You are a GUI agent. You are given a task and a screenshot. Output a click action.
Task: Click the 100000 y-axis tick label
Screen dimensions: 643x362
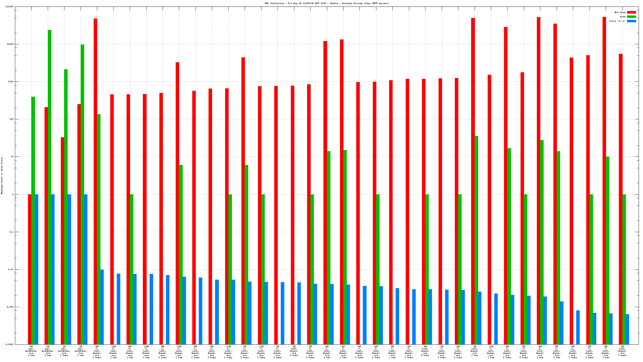click(10, 7)
